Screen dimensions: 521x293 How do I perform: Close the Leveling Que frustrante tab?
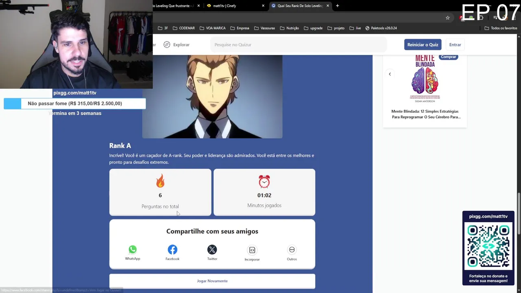[199, 6]
